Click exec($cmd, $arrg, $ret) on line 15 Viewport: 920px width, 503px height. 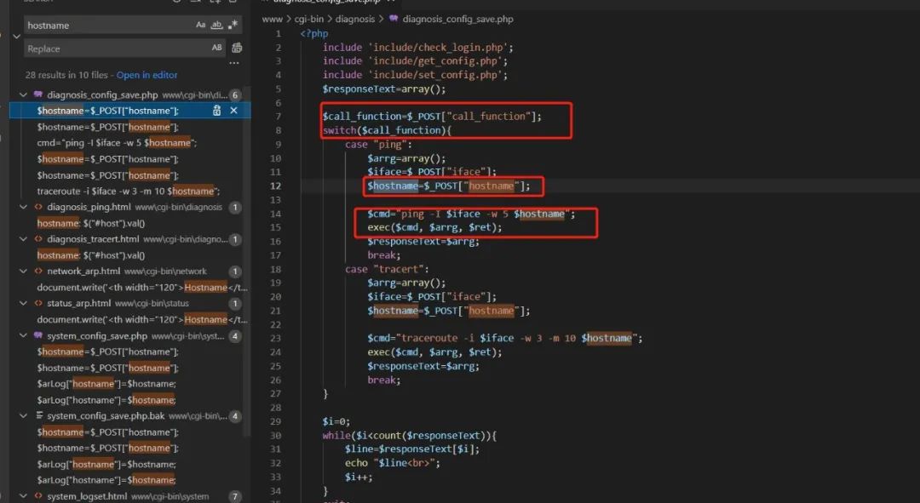[434, 227]
